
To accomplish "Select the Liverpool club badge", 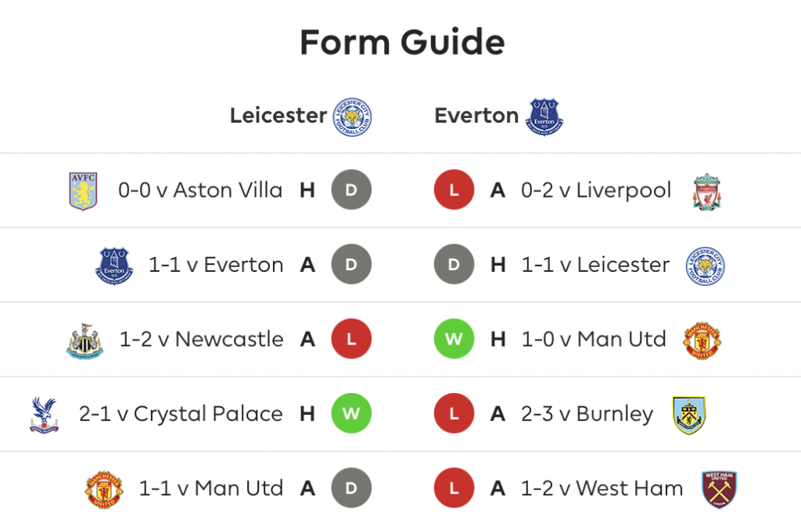I will [707, 192].
